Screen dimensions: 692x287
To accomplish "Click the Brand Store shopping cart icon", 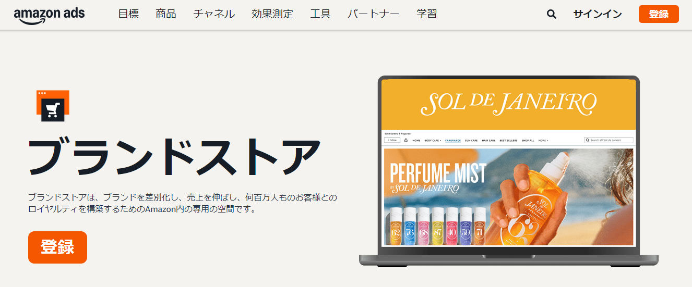I will tap(52, 106).
